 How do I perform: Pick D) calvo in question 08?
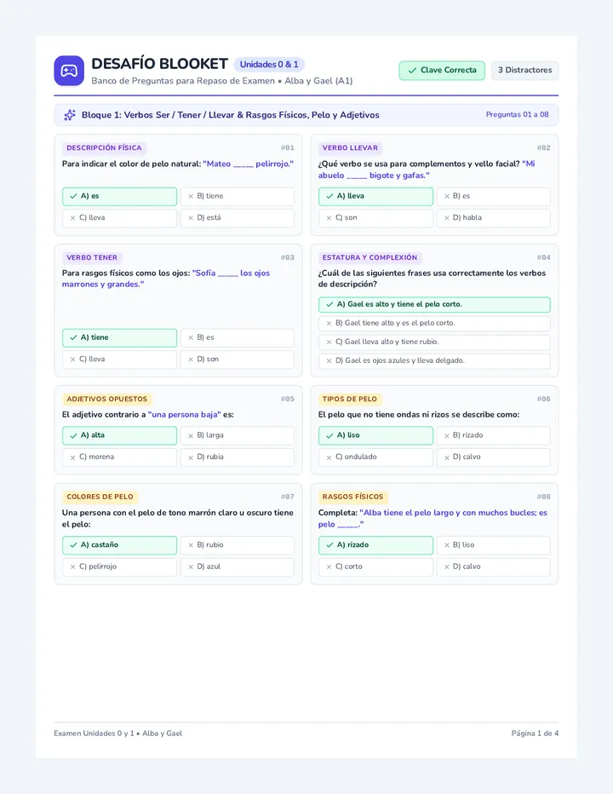click(494, 567)
